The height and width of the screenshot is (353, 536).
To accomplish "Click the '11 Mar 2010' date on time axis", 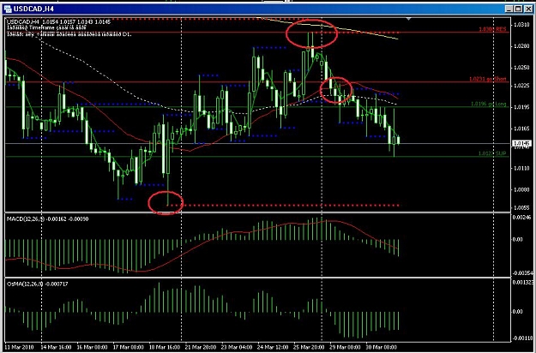I will [x=19, y=347].
